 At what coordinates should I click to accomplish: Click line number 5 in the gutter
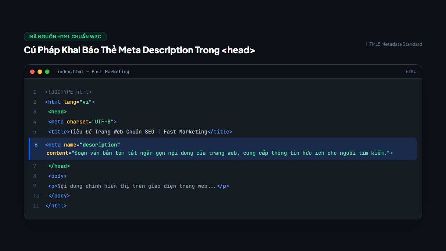(x=35, y=132)
